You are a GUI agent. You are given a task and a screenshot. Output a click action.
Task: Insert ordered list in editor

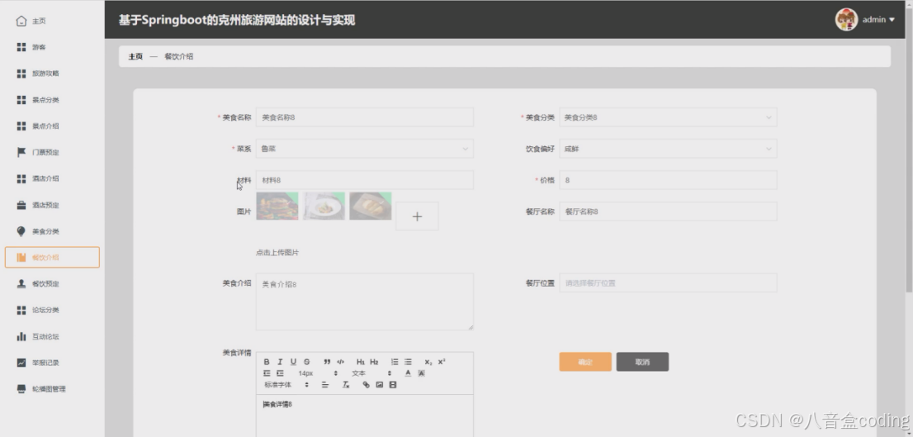coord(395,362)
